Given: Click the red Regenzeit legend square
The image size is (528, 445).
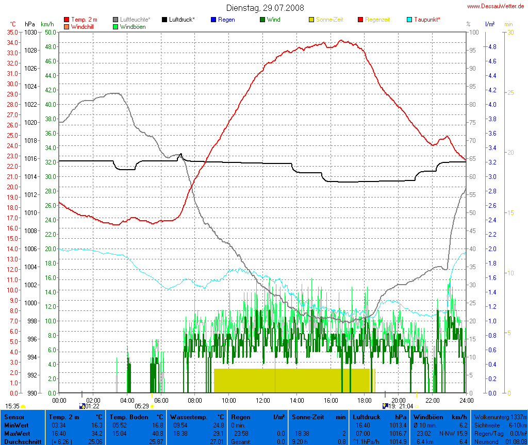Looking at the screenshot, I should point(360,20).
